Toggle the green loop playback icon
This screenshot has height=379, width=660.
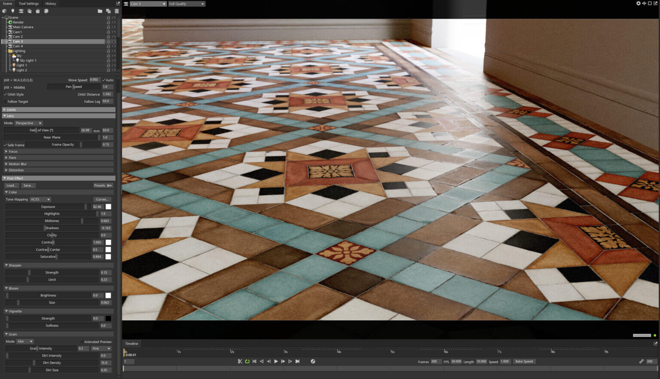[x=247, y=361]
